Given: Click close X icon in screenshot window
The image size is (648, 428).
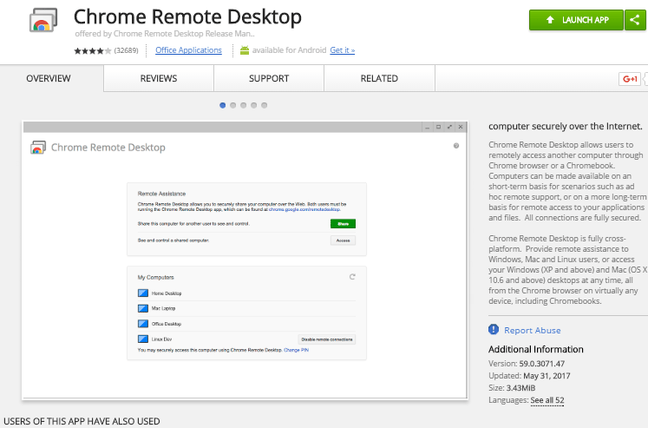Looking at the screenshot, I should [461, 128].
